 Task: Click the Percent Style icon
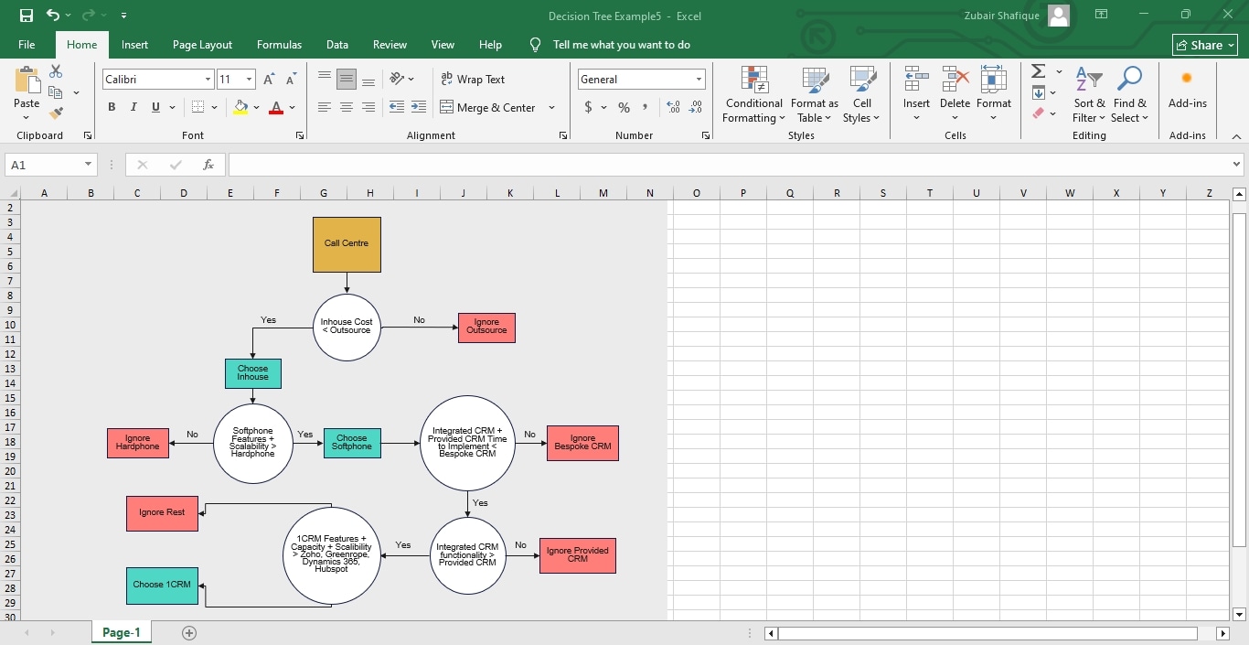pyautogui.click(x=624, y=107)
